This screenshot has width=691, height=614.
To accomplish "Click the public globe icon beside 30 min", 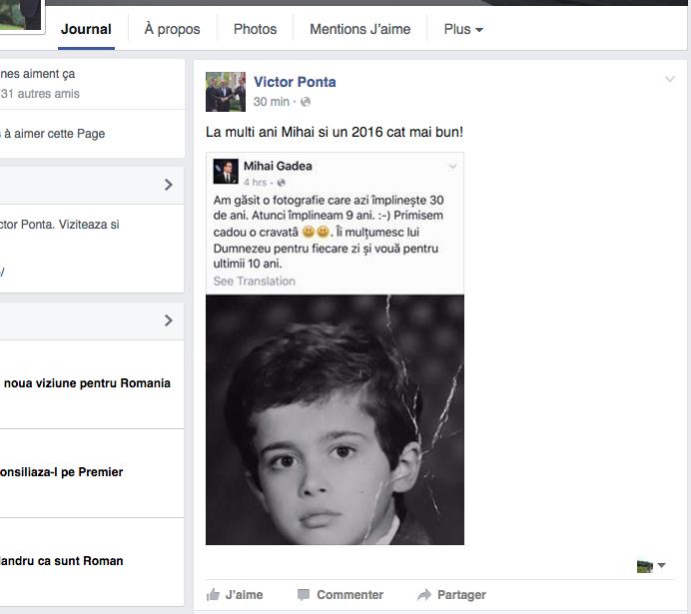I will coord(306,102).
